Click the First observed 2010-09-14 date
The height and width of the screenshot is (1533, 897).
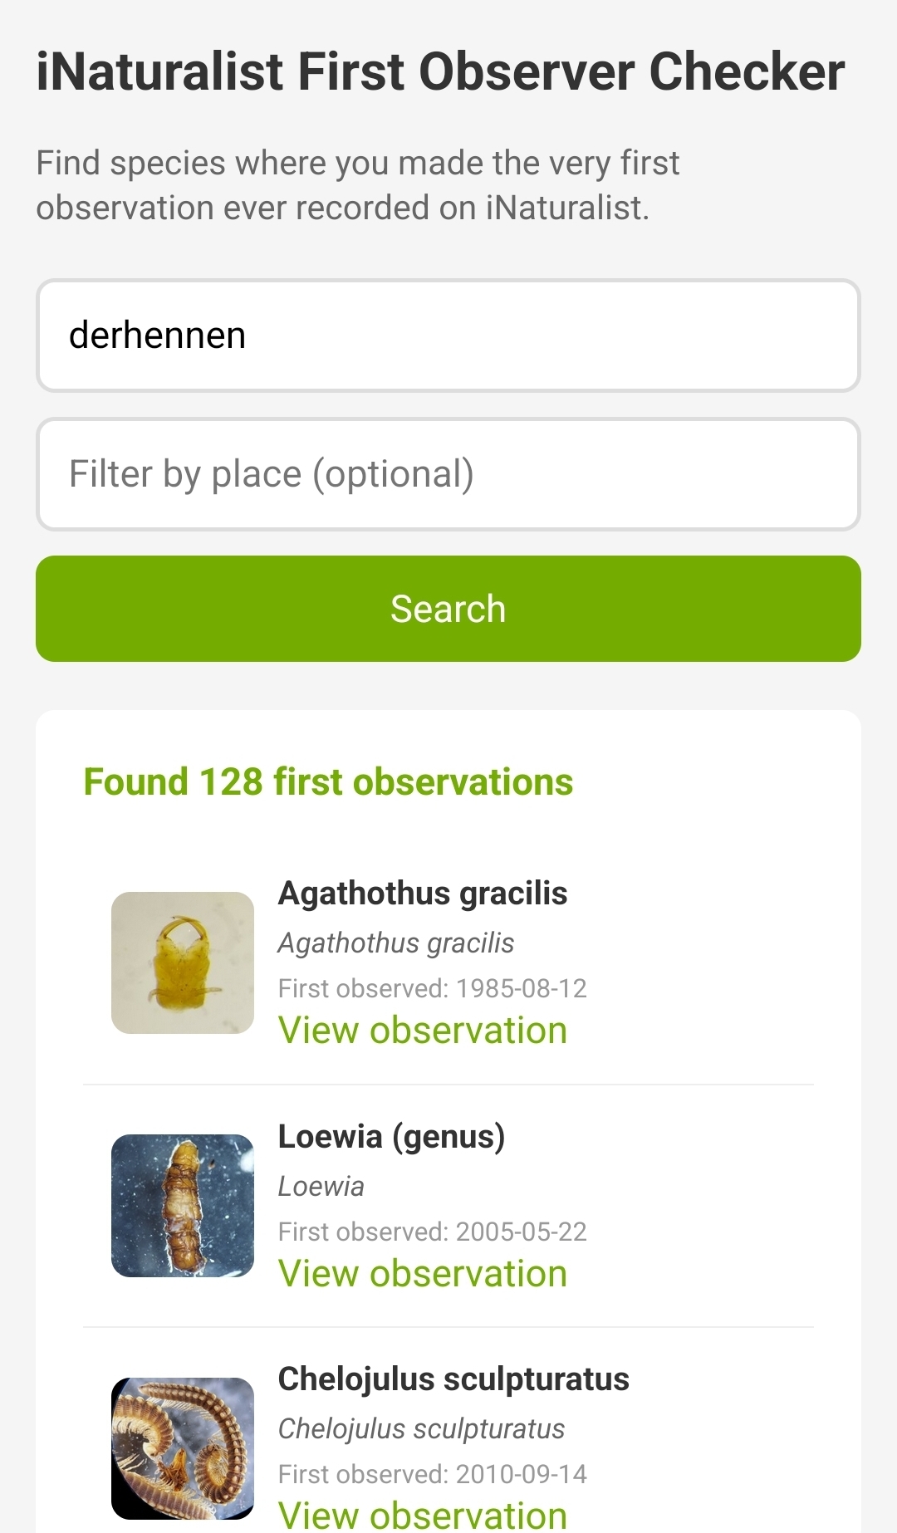432,1474
